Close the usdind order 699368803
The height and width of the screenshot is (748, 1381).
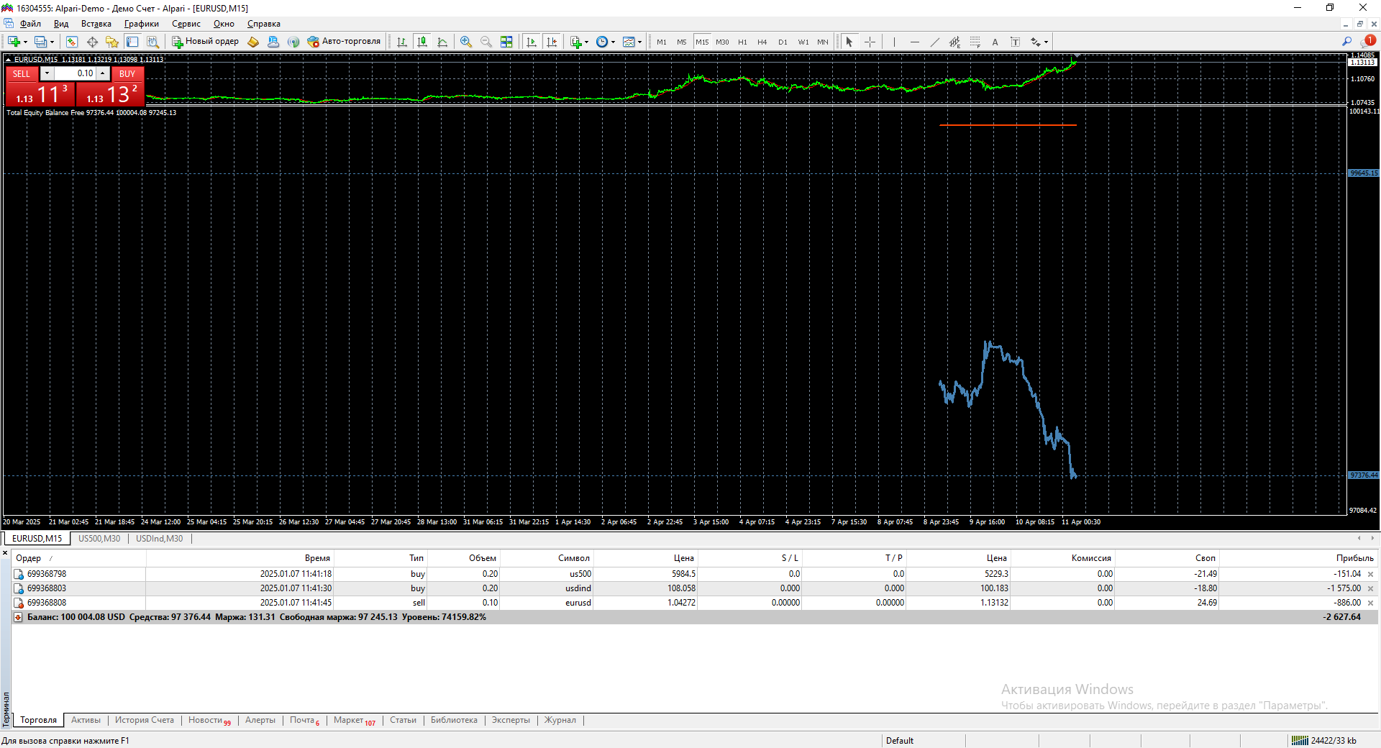point(1370,588)
